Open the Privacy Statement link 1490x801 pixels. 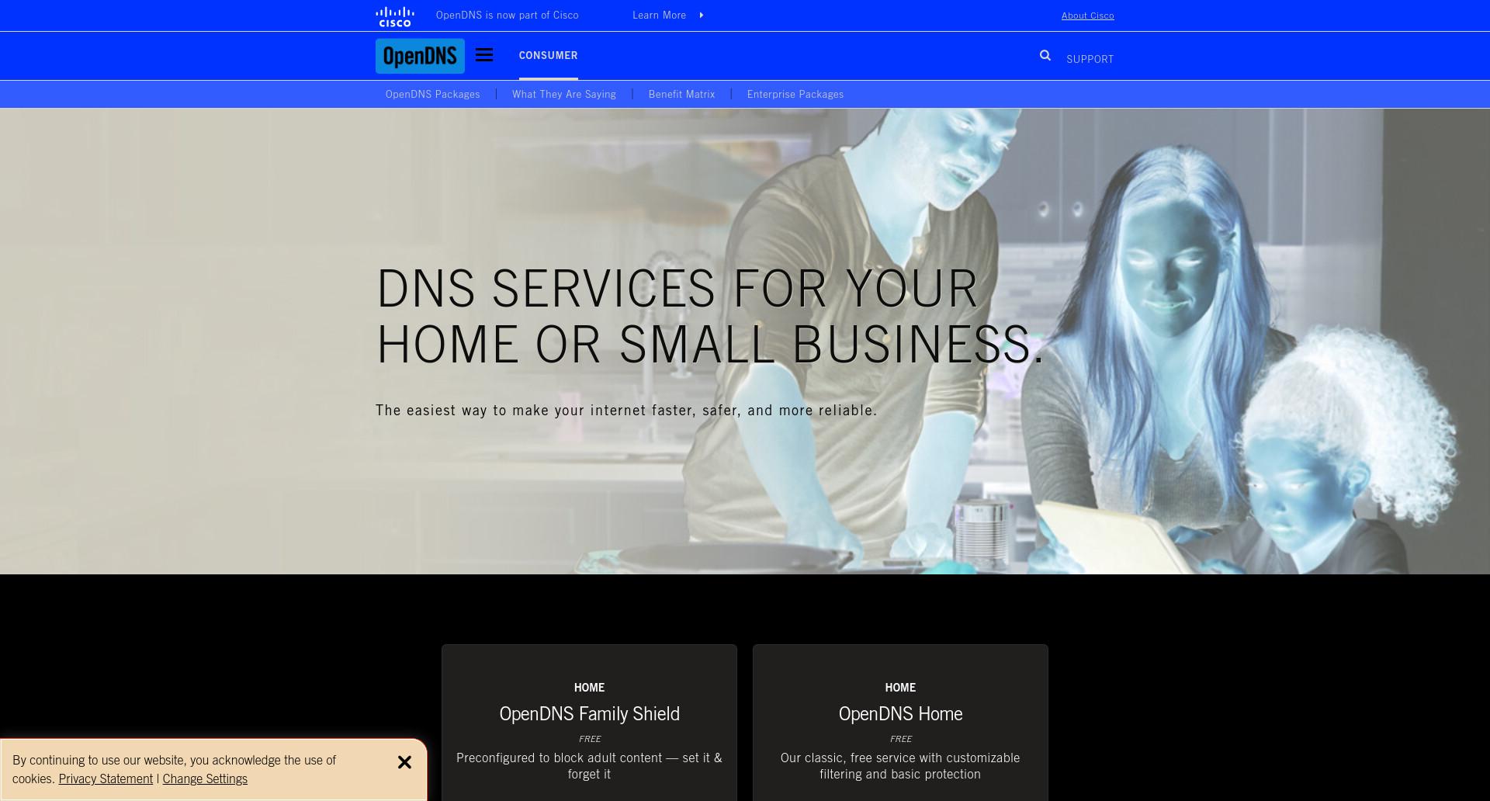[x=106, y=778]
